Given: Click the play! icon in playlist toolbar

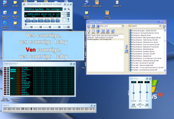Looking at the screenshot, I should [113, 31].
